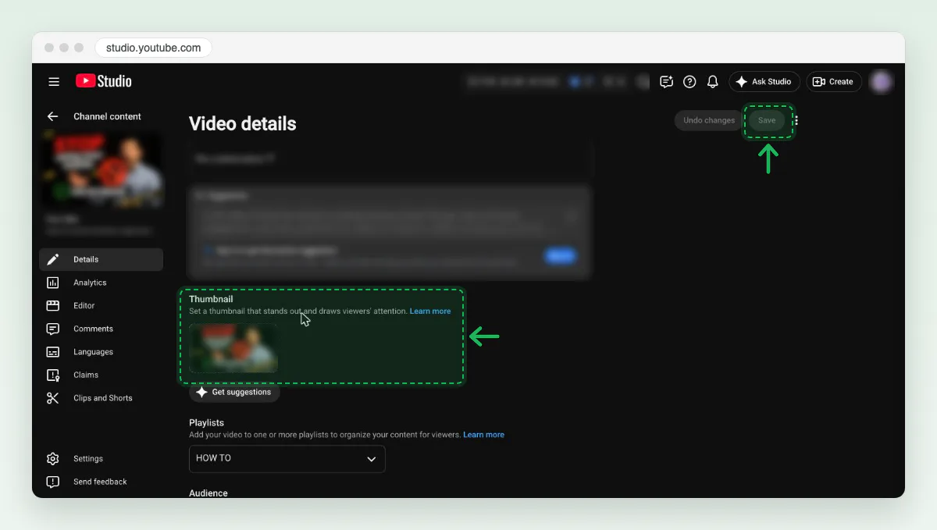Screen dimensions: 937x530
Task: Select Details in the sidebar
Action: tap(102, 259)
